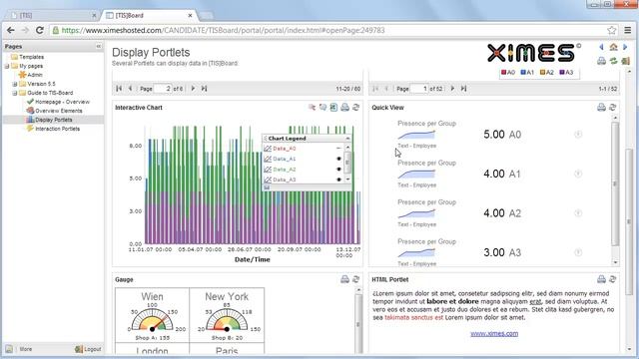Refresh the HTML Portlet
This screenshot has width=639, height=359.
click(x=612, y=279)
